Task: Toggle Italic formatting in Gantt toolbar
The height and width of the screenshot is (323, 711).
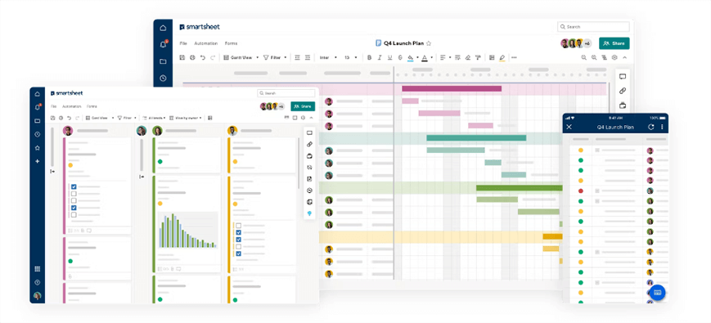Action: click(x=380, y=57)
